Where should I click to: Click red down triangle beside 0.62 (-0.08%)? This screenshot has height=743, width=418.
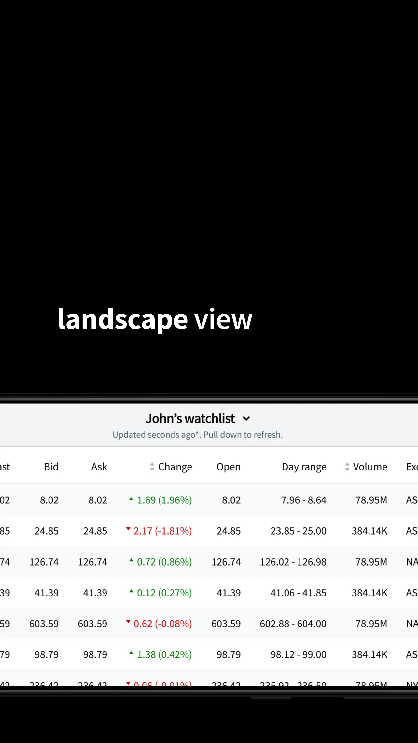pyautogui.click(x=128, y=622)
